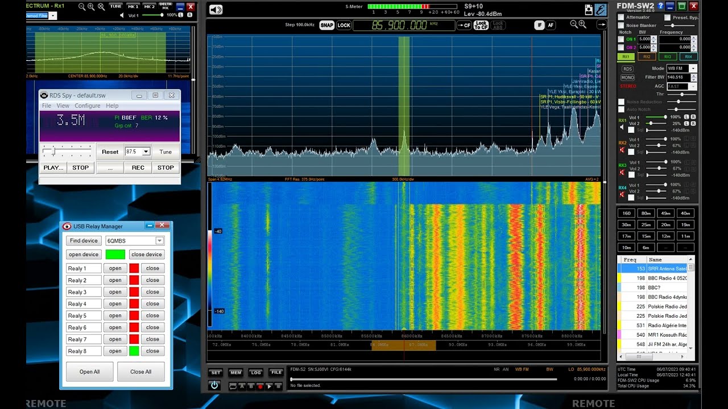Open the Help menu in RDS Spy

coord(112,106)
